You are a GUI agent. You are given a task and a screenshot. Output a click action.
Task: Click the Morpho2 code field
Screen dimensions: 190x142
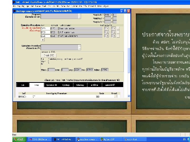tap(108, 18)
